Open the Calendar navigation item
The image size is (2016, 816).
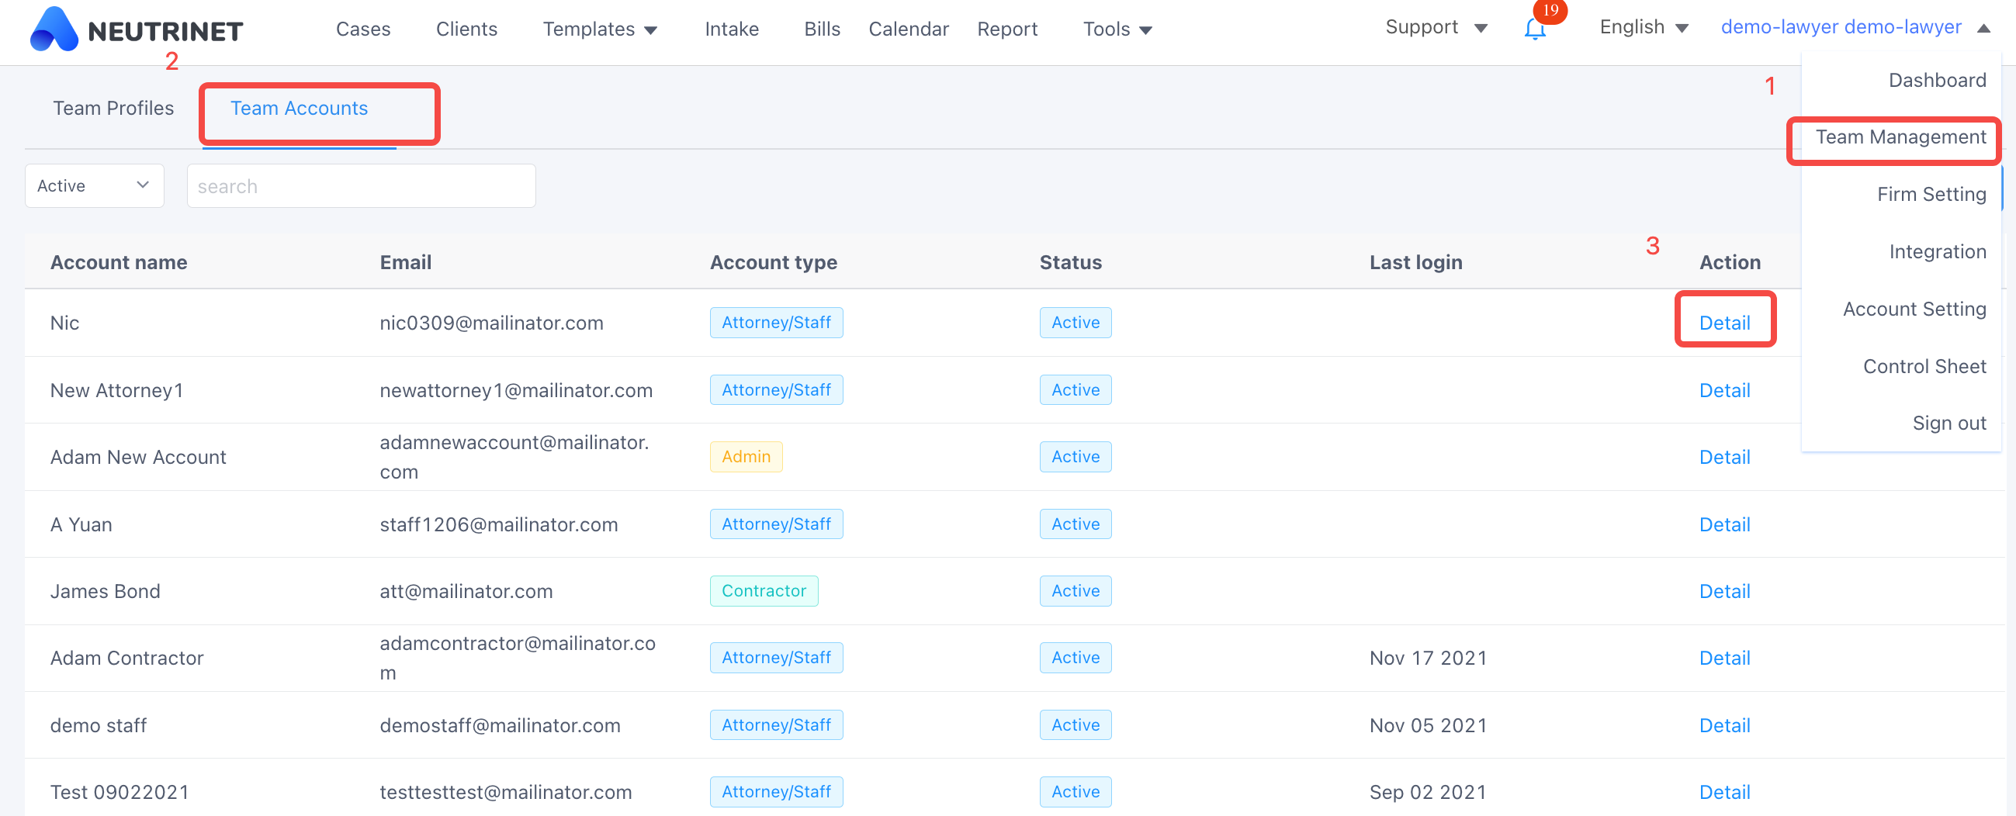point(908,29)
